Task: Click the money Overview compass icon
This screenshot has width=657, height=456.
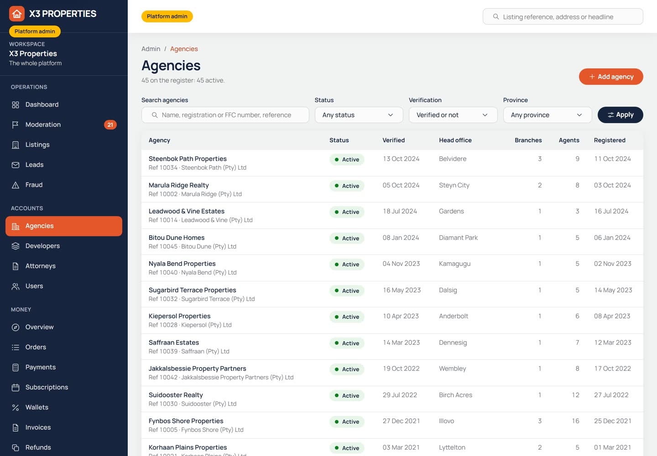Action: point(16,327)
